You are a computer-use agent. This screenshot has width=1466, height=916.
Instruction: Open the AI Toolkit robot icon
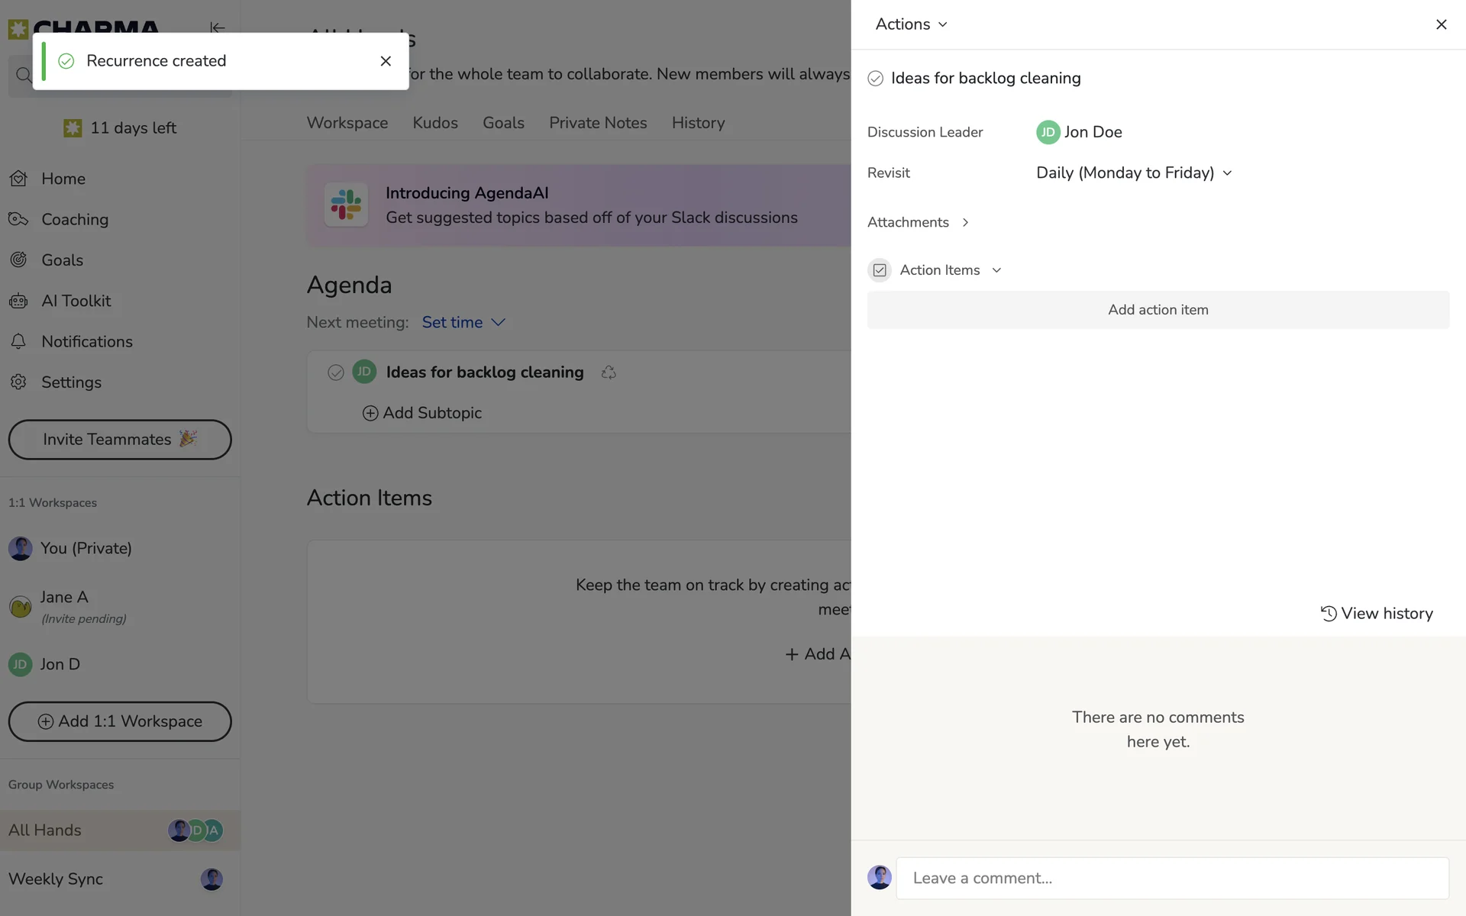(x=18, y=301)
